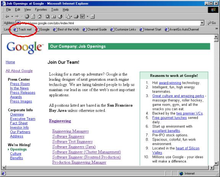Image resolution: width=220 pixels, height=177 pixels.
Task: Go to the Home page icon
Action: coord(40,16)
